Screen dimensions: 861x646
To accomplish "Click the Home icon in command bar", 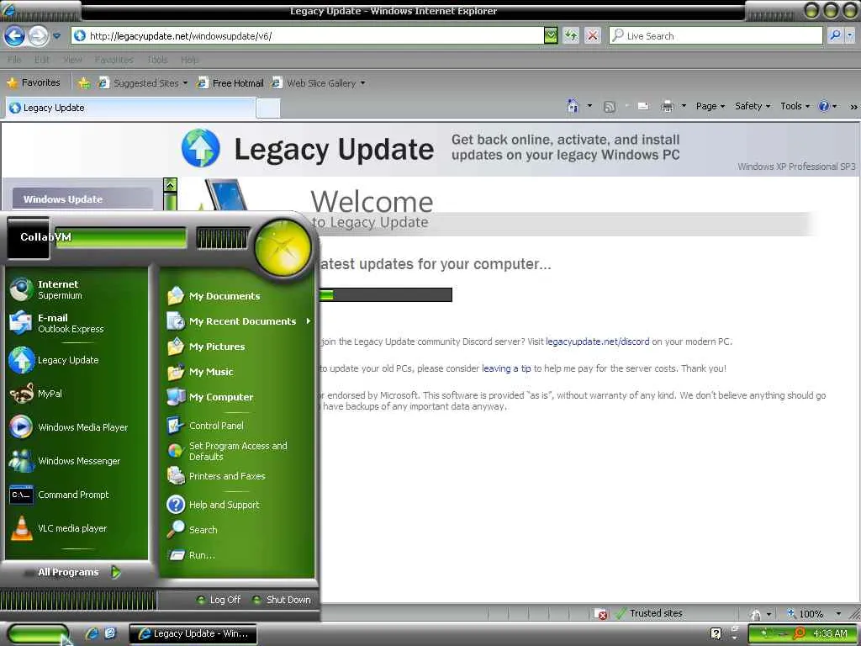I will [x=573, y=106].
